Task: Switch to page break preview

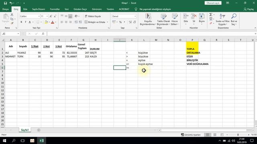Action: [222, 135]
